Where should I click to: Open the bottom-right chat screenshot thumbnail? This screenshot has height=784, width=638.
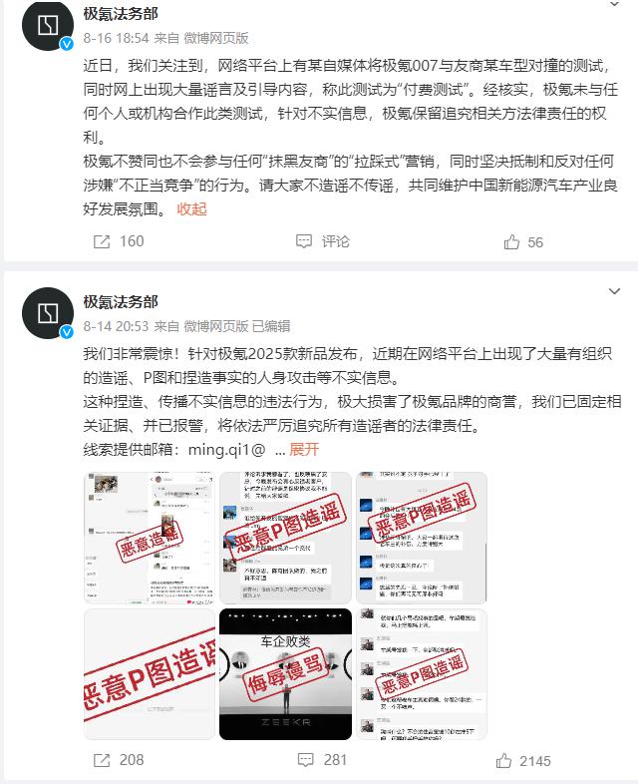coord(422,674)
